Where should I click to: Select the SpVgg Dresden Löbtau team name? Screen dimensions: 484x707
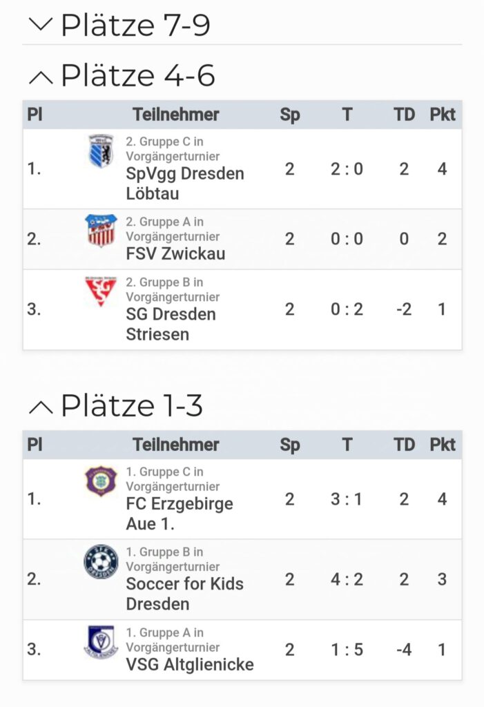coord(185,184)
